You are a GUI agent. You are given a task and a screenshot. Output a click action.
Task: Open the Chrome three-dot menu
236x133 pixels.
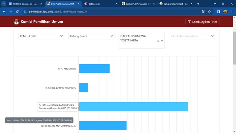coord(232,11)
